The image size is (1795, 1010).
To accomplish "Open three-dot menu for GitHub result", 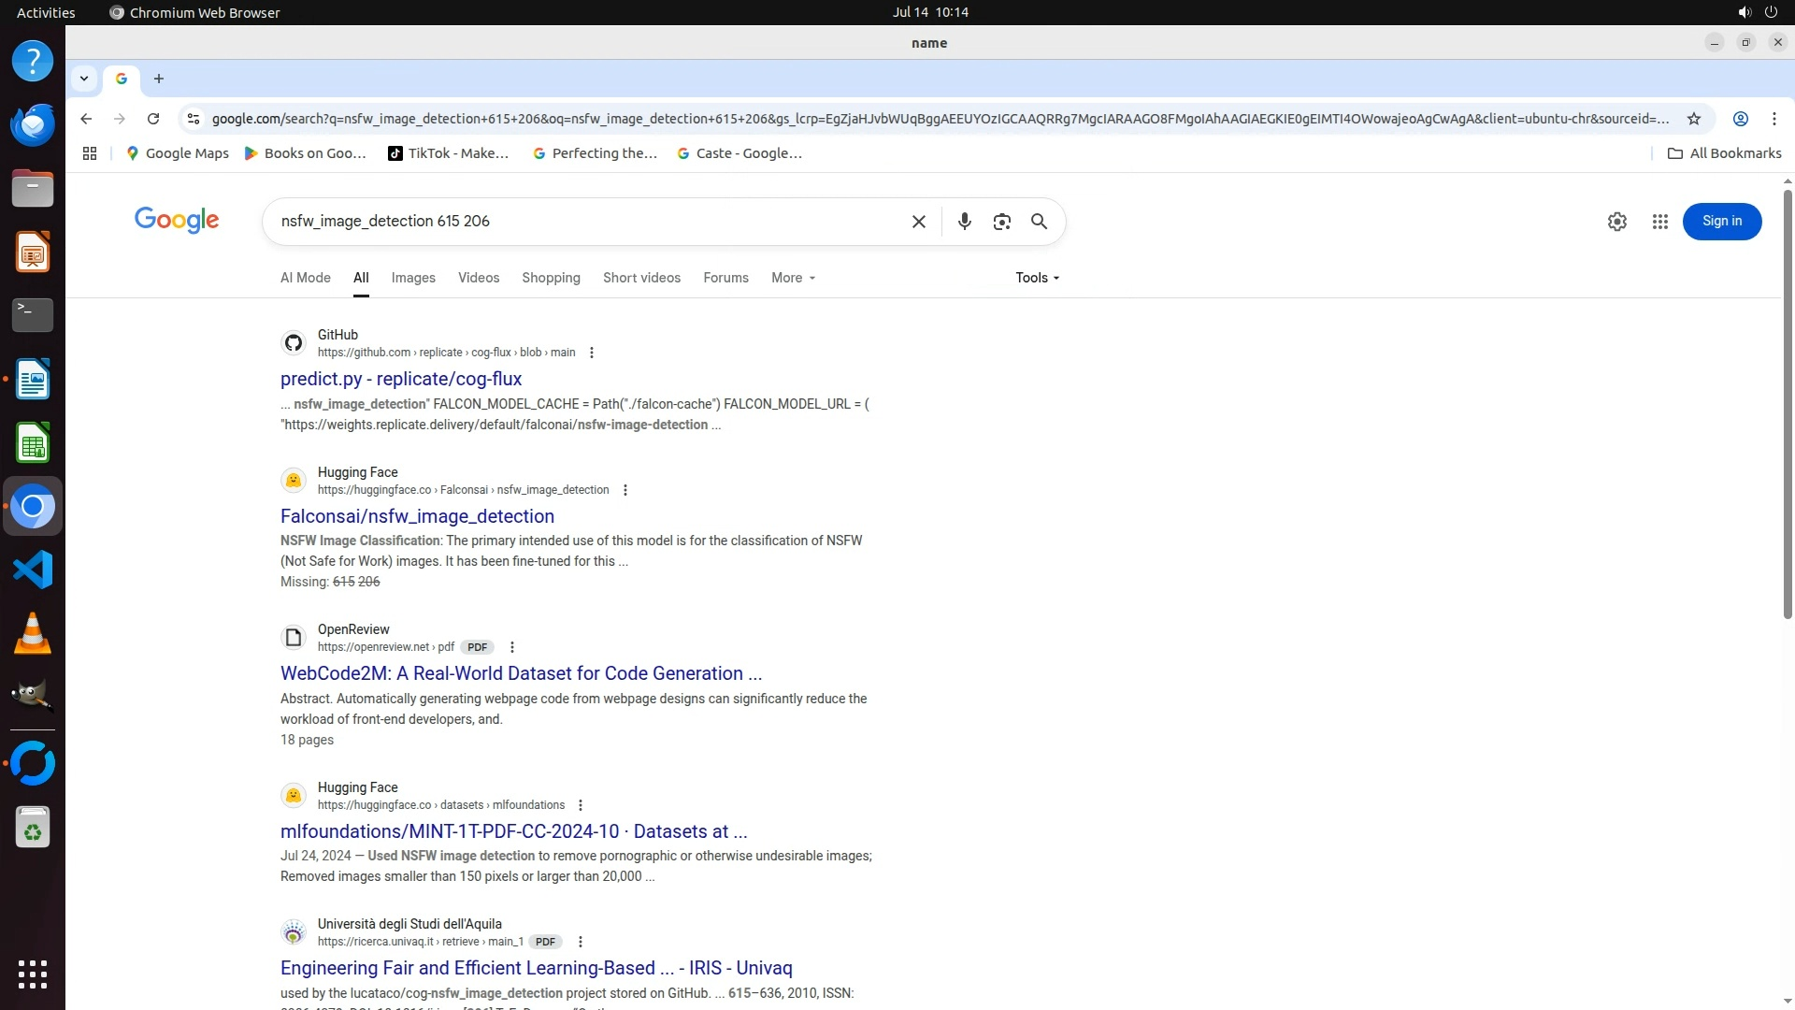I will pyautogui.click(x=591, y=353).
